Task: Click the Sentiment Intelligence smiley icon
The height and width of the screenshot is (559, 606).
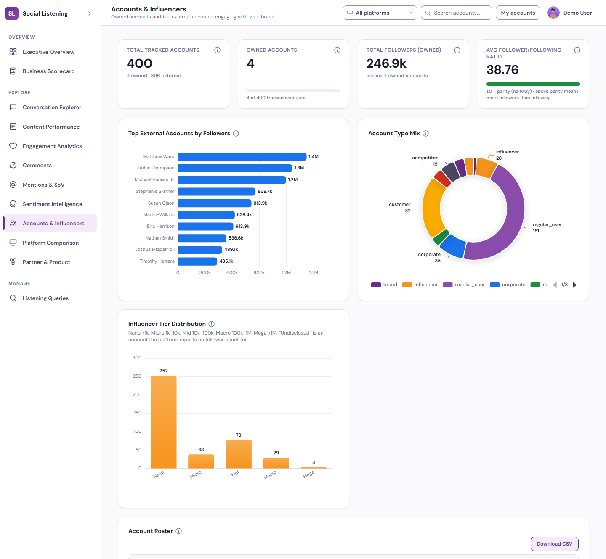Action: point(13,204)
